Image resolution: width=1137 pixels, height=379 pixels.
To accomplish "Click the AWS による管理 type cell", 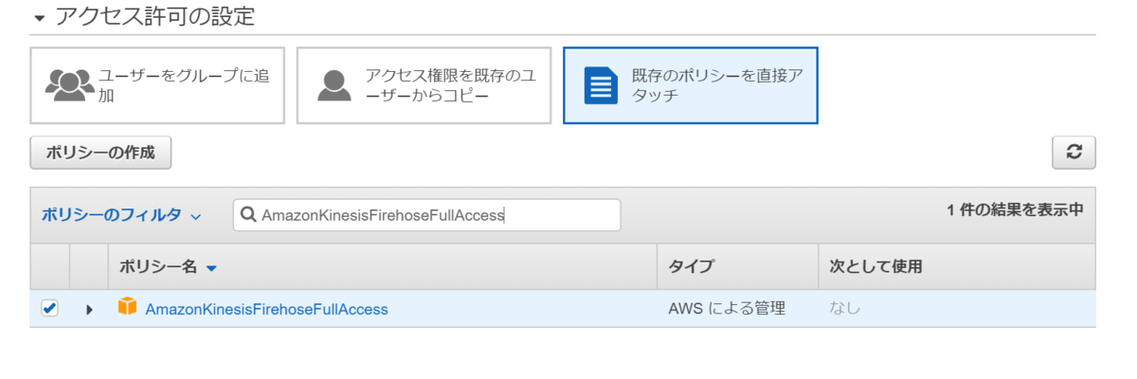I will tap(727, 309).
